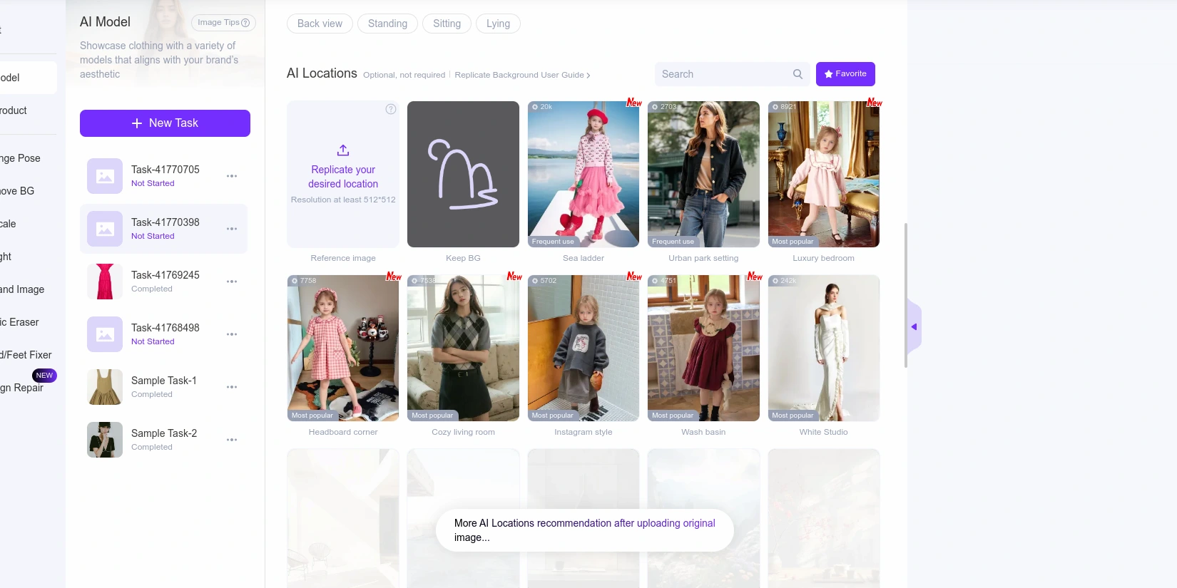Open Replicate Background User Guide link
1177x588 pixels.
522,75
